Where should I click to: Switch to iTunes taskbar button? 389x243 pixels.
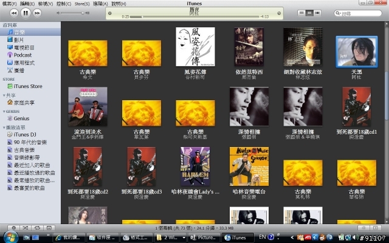click(238, 238)
